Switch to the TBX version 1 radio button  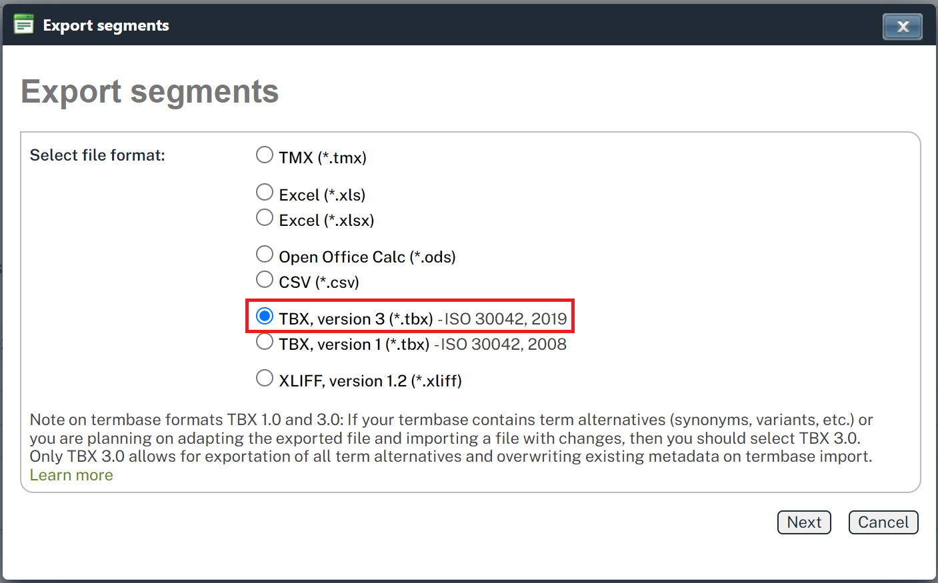point(265,342)
